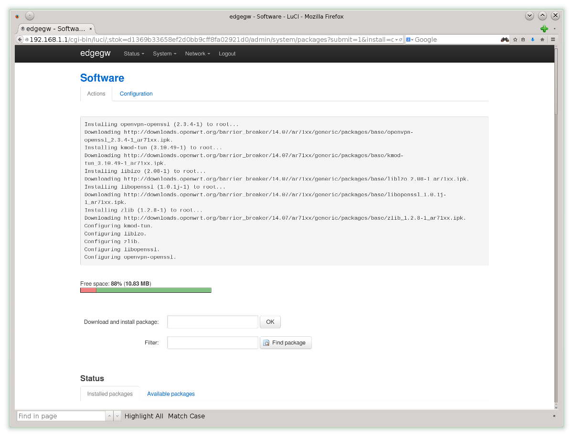Expand the Status dropdown menu

pos(134,53)
